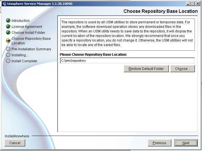Click Restore Default Folder
Viewport: 202px width, 151px height.
[x=146, y=69]
